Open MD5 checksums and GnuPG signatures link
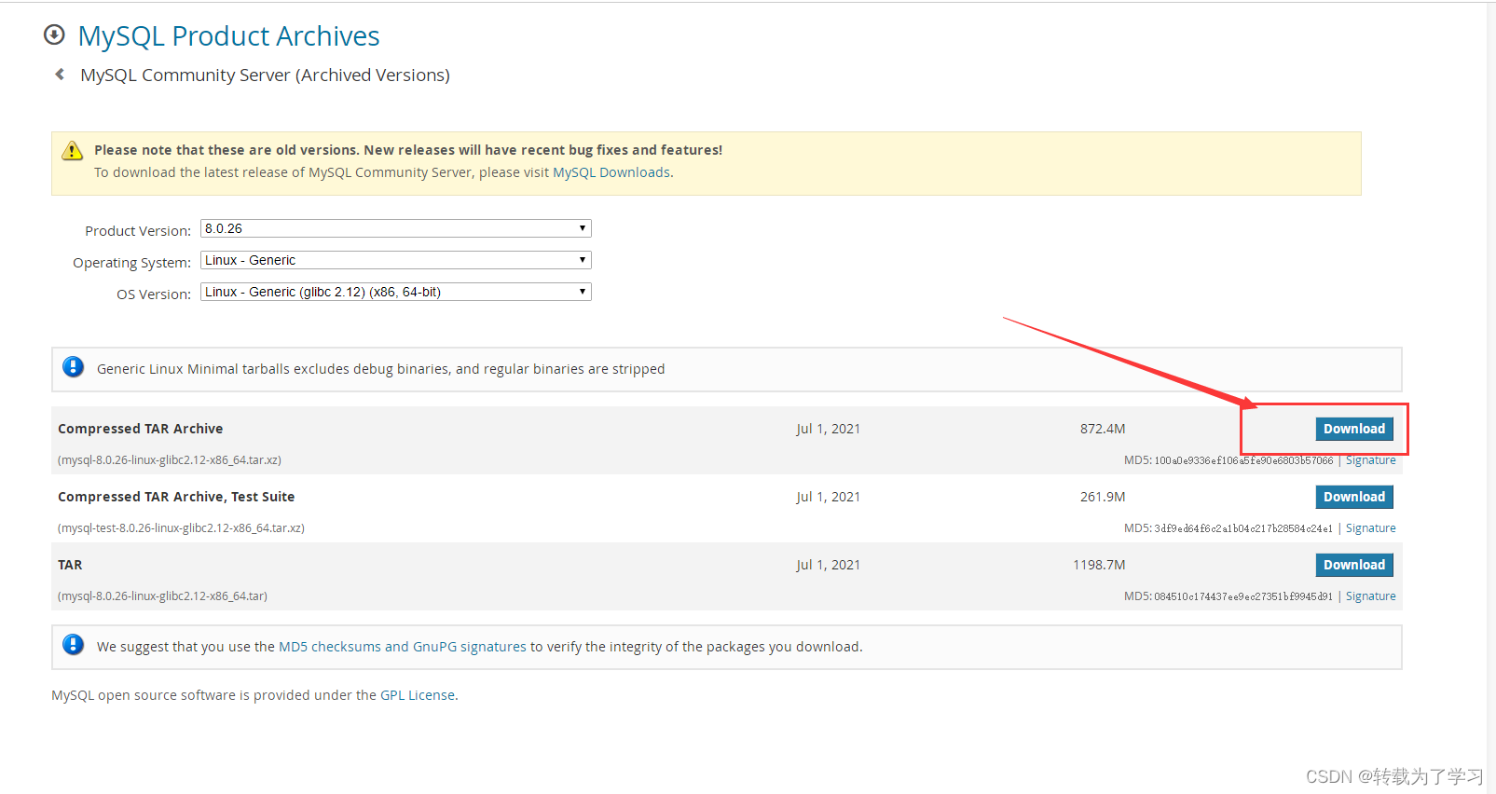 click(x=403, y=647)
